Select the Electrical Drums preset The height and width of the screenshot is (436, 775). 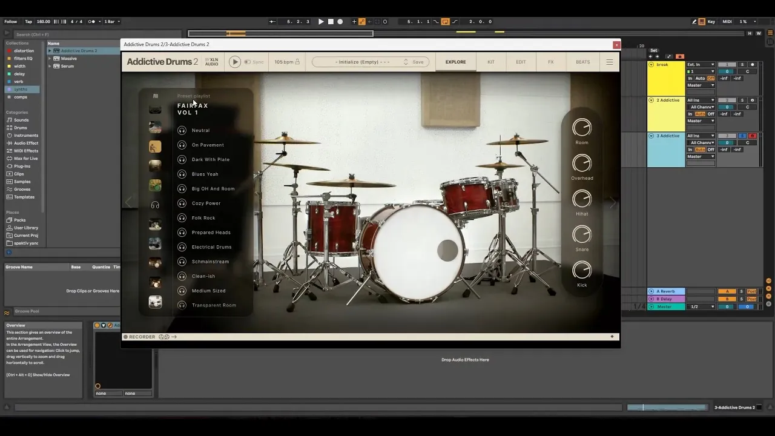[212, 247]
